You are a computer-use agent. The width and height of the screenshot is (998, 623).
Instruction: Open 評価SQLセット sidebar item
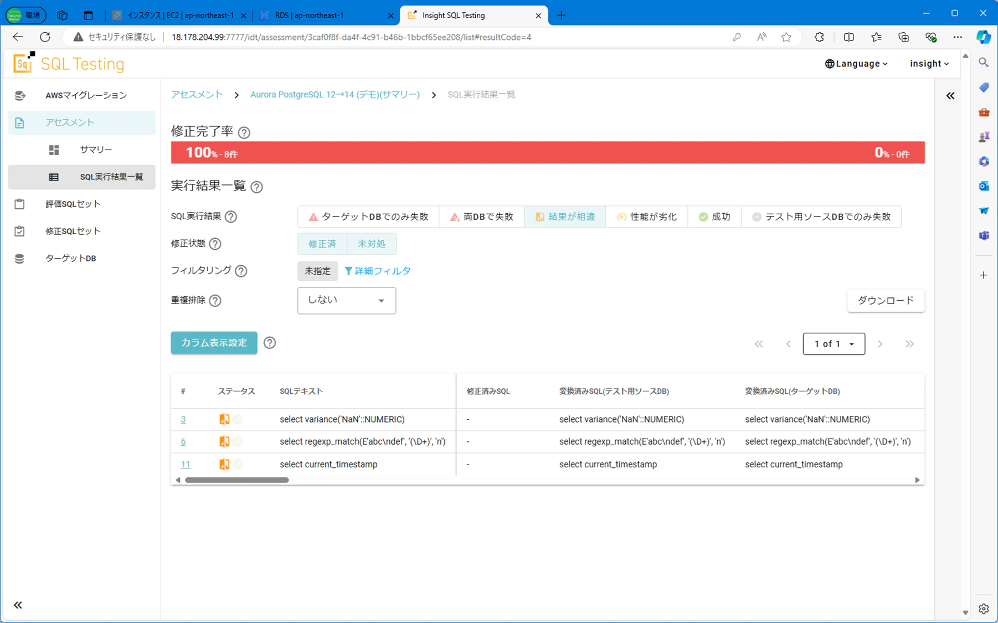pyautogui.click(x=81, y=204)
